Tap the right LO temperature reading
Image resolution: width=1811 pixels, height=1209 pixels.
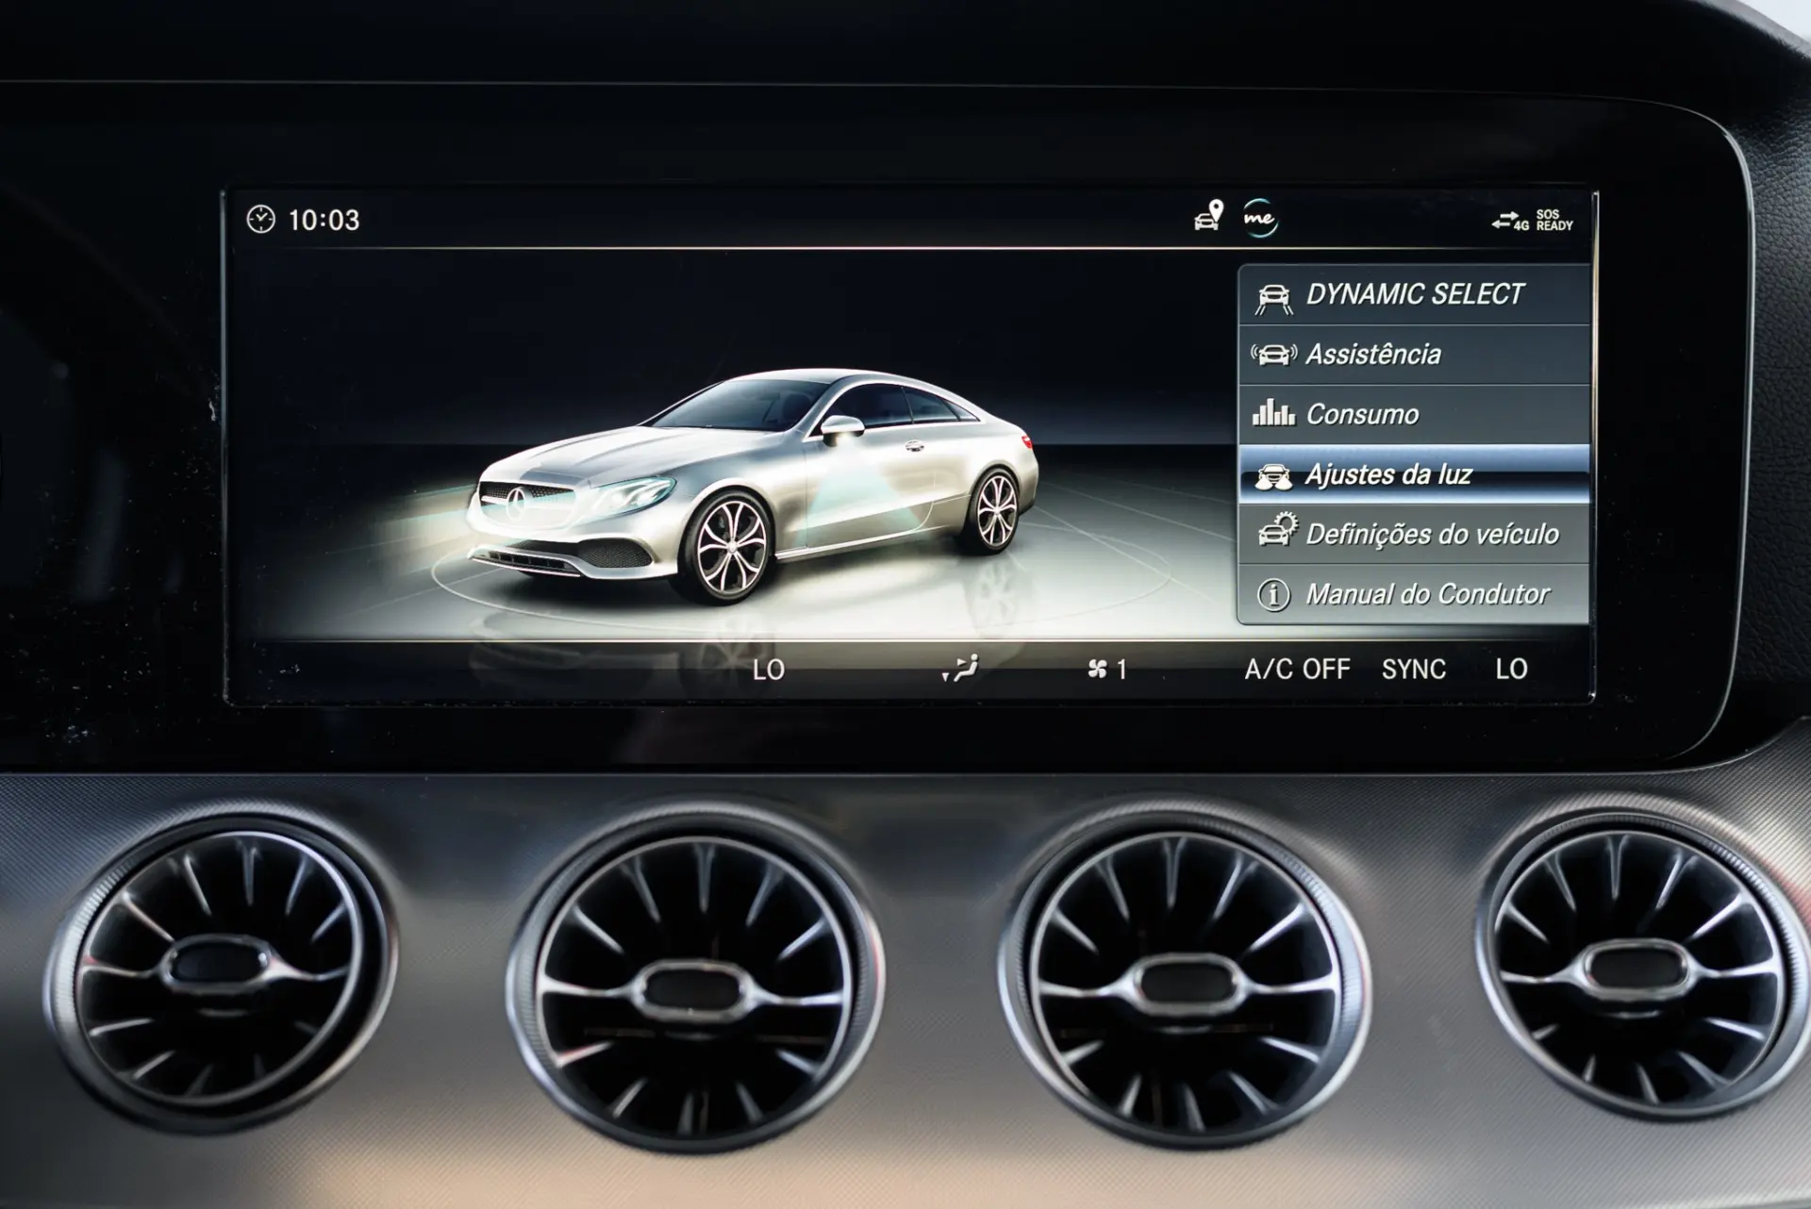[x=1511, y=670]
